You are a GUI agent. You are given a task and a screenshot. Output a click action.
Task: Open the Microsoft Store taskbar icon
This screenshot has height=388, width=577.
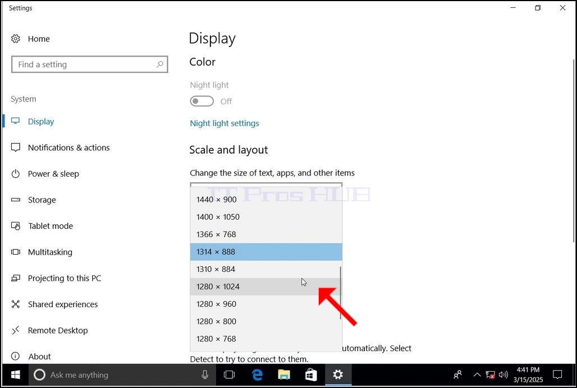click(311, 375)
